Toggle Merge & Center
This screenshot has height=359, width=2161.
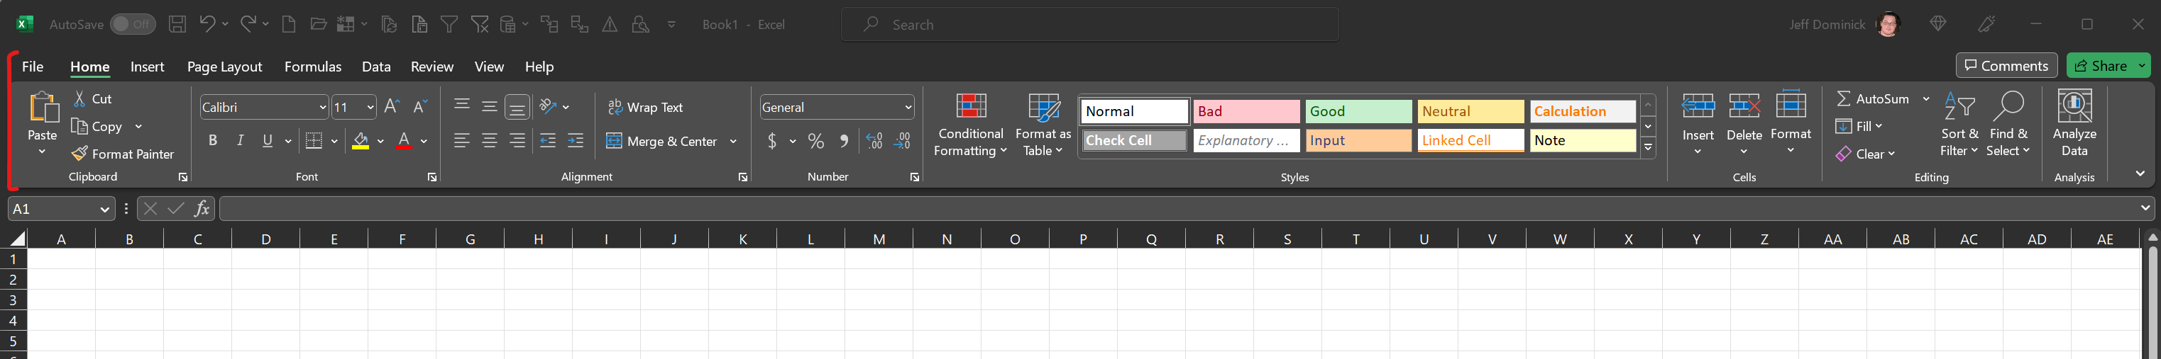tap(661, 141)
